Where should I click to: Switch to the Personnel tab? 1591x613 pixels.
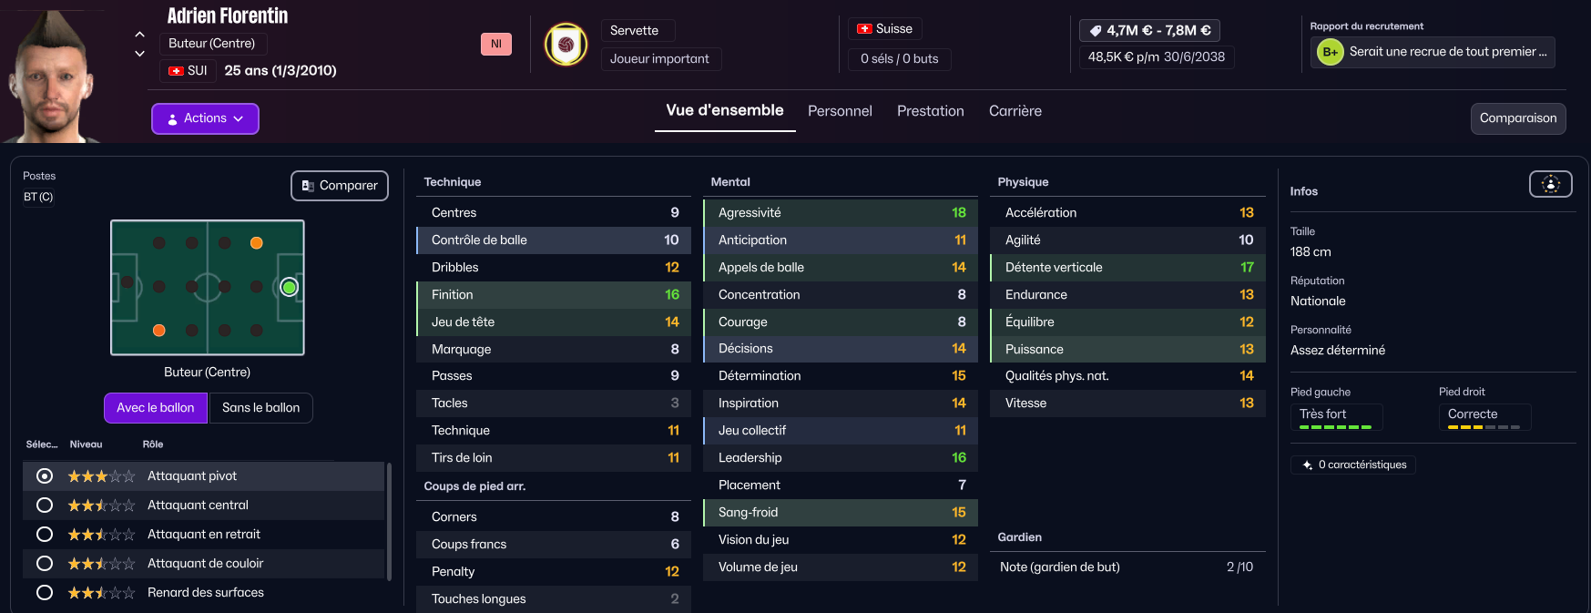[x=840, y=111]
